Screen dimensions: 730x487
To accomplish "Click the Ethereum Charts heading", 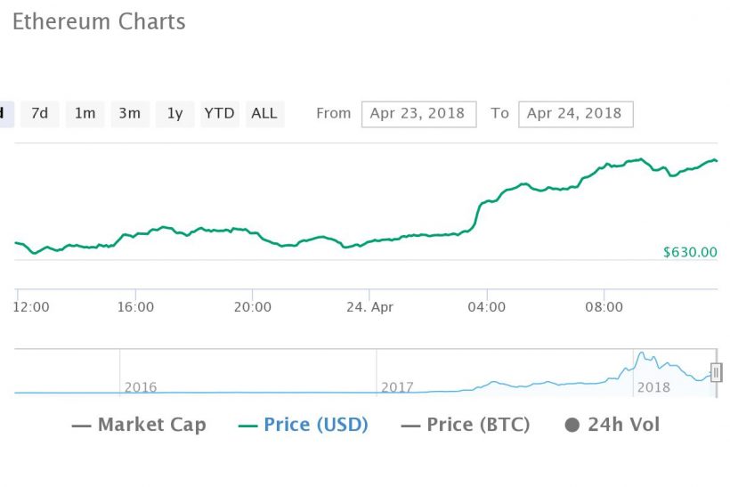I will pos(98,22).
